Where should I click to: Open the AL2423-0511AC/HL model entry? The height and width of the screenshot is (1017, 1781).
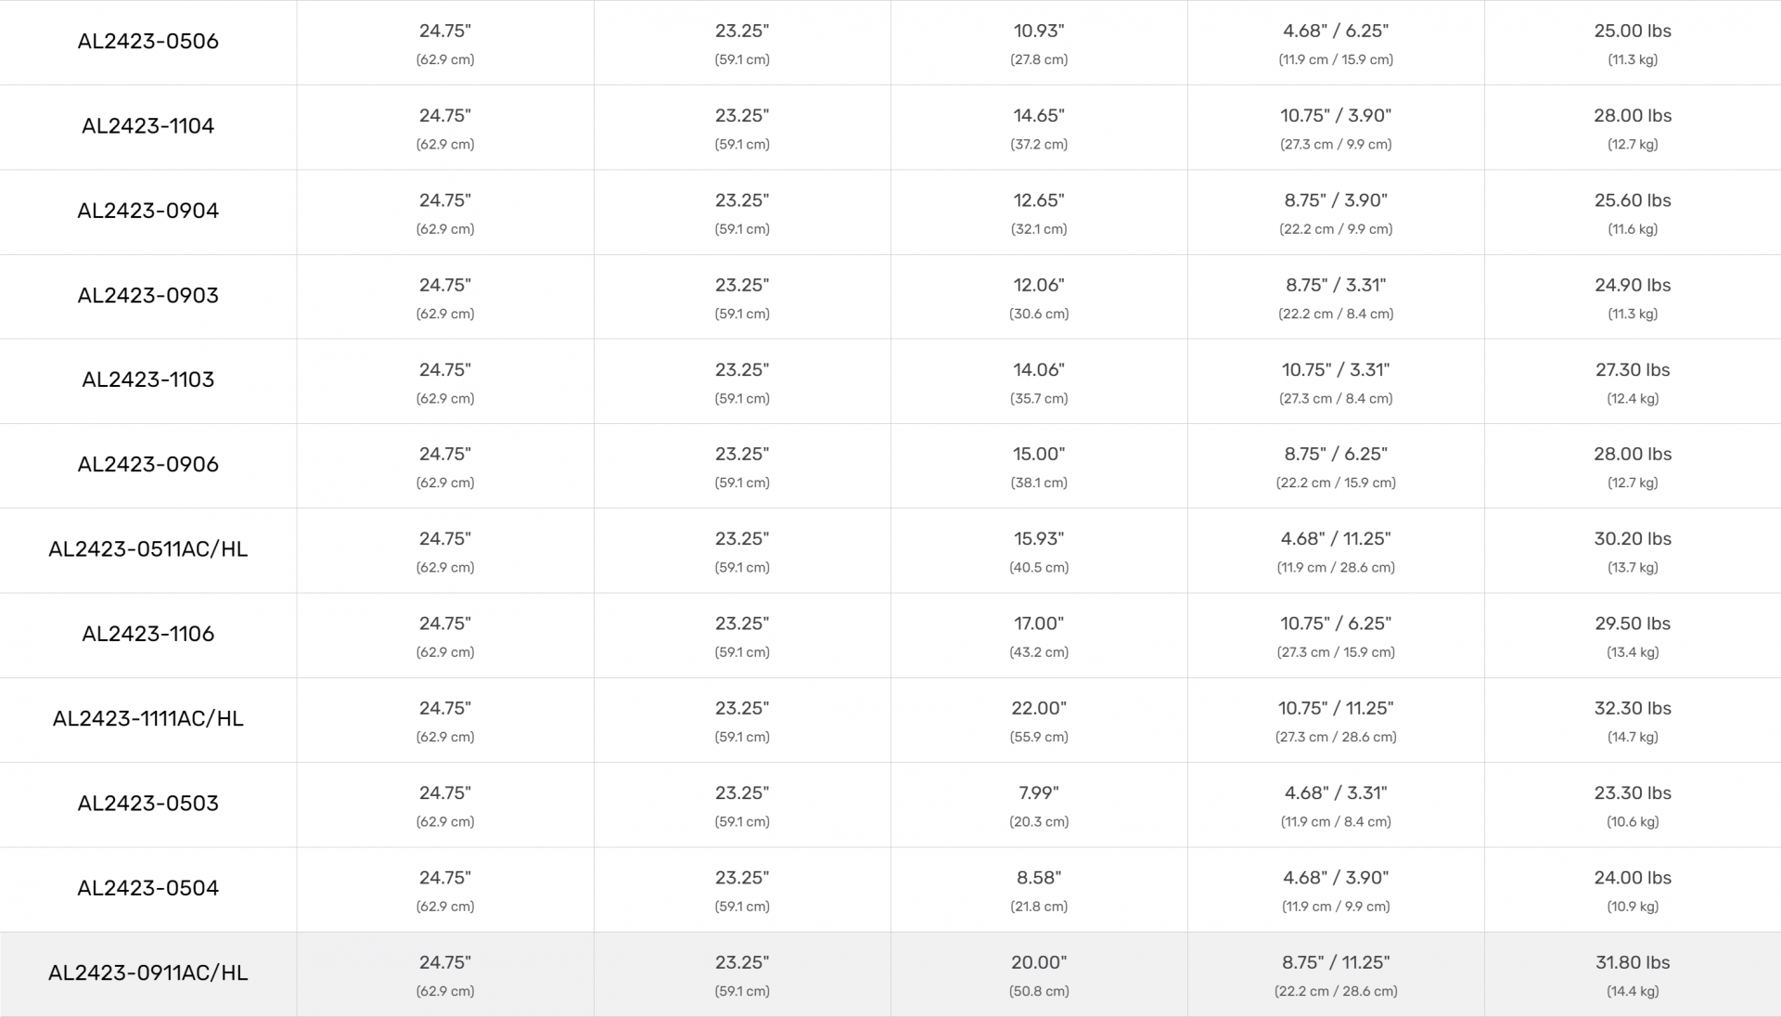(x=147, y=549)
